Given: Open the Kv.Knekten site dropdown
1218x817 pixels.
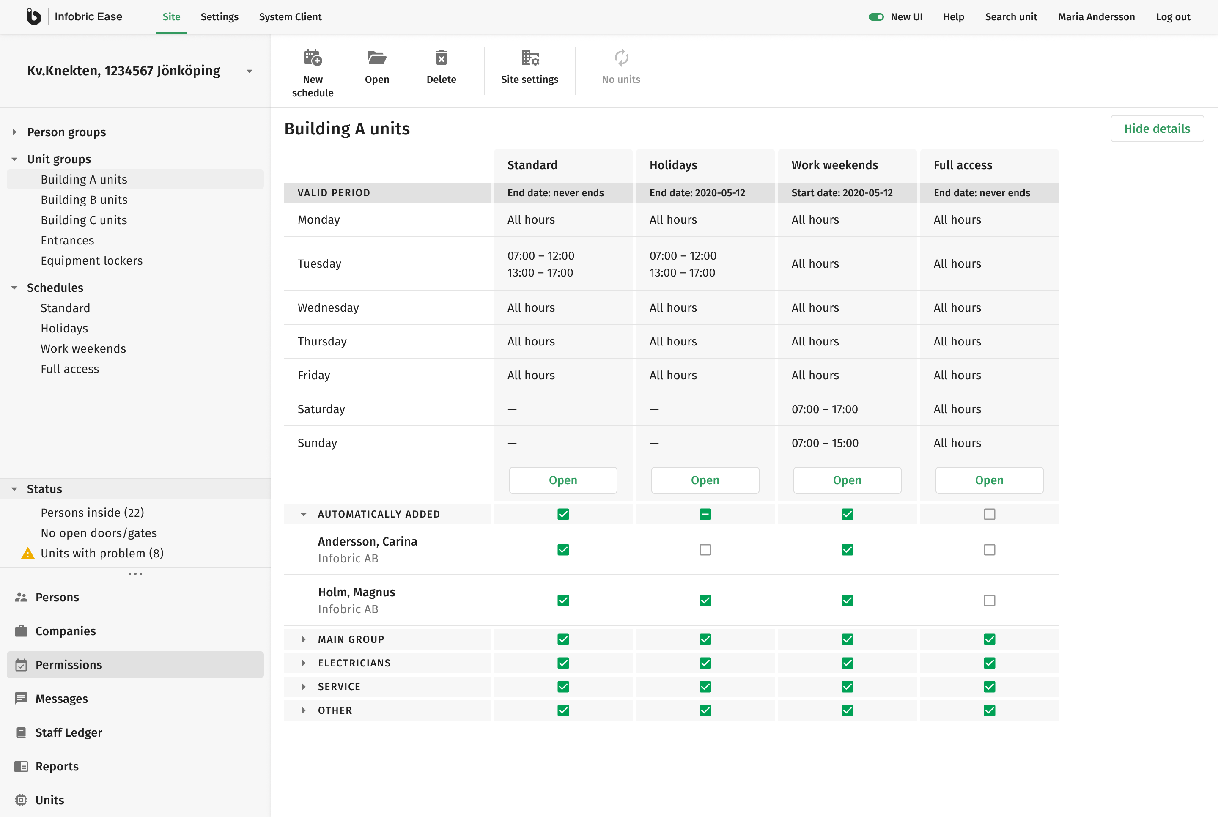Looking at the screenshot, I should pos(250,71).
